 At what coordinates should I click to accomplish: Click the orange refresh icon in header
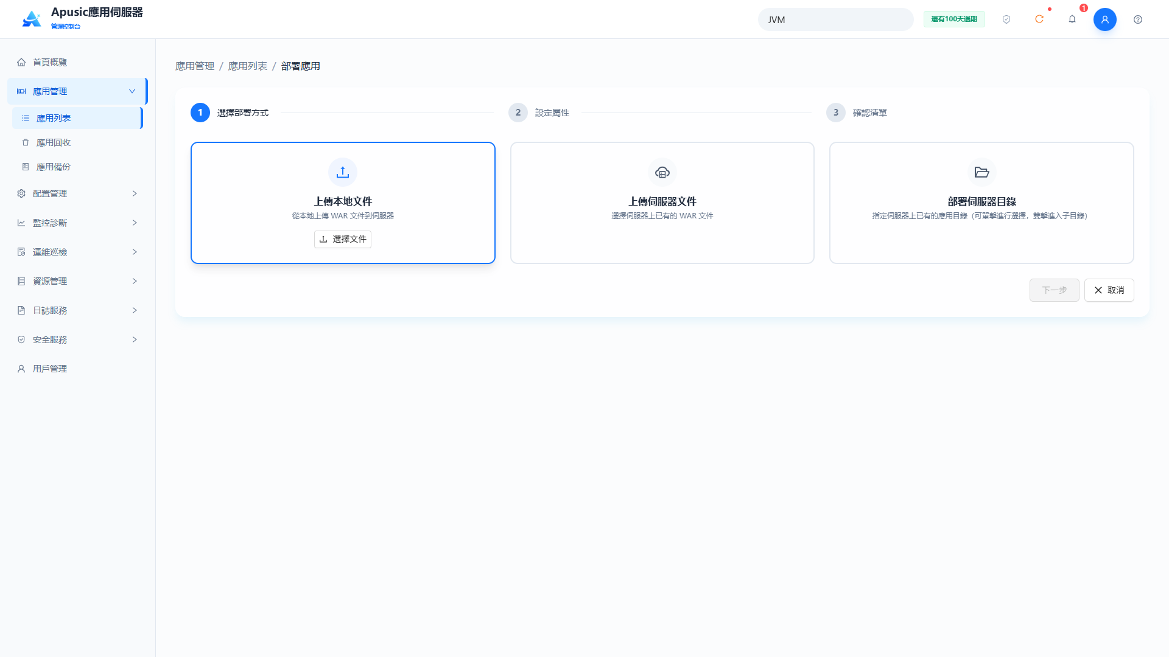(1039, 19)
